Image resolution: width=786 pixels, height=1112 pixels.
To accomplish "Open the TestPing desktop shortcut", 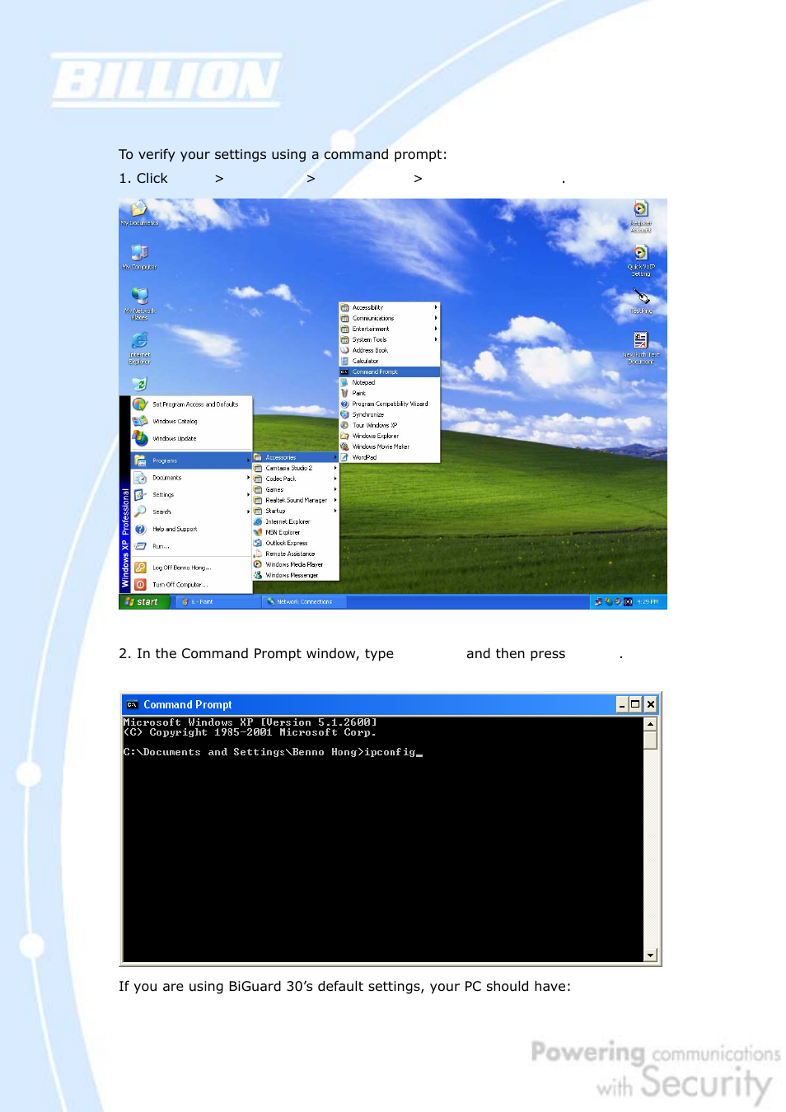I will [641, 297].
